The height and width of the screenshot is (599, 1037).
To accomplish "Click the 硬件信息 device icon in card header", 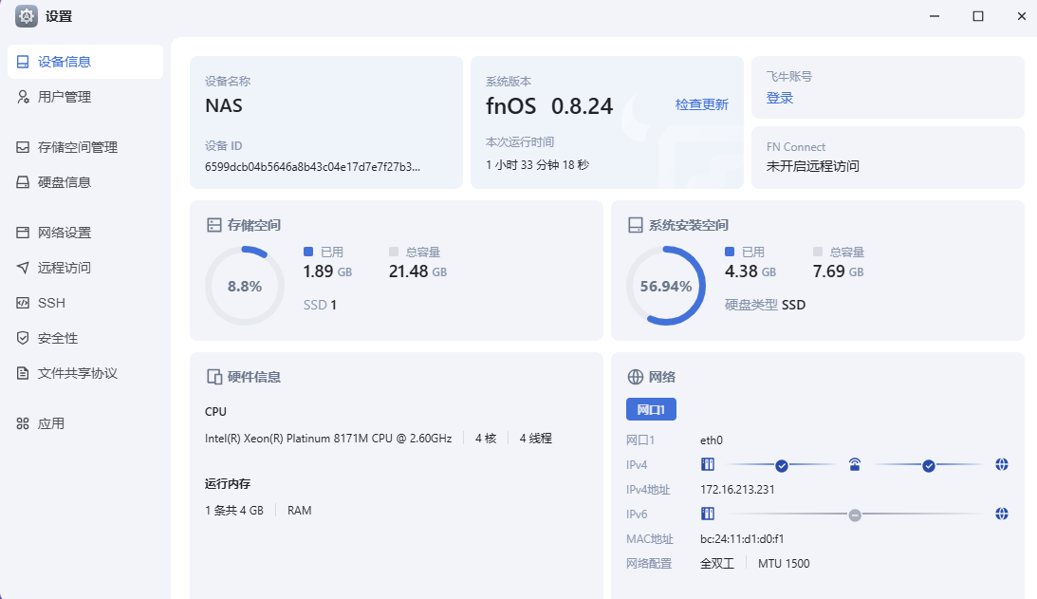I will 214,377.
